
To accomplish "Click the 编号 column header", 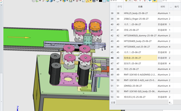I will (x=177, y=7).
